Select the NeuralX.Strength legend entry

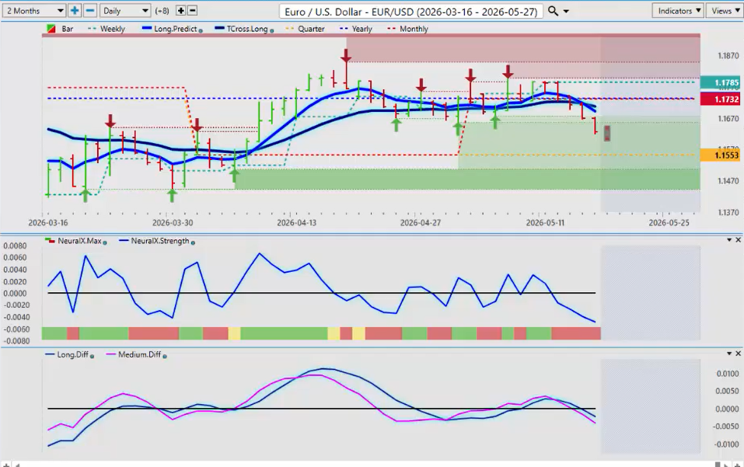154,241
